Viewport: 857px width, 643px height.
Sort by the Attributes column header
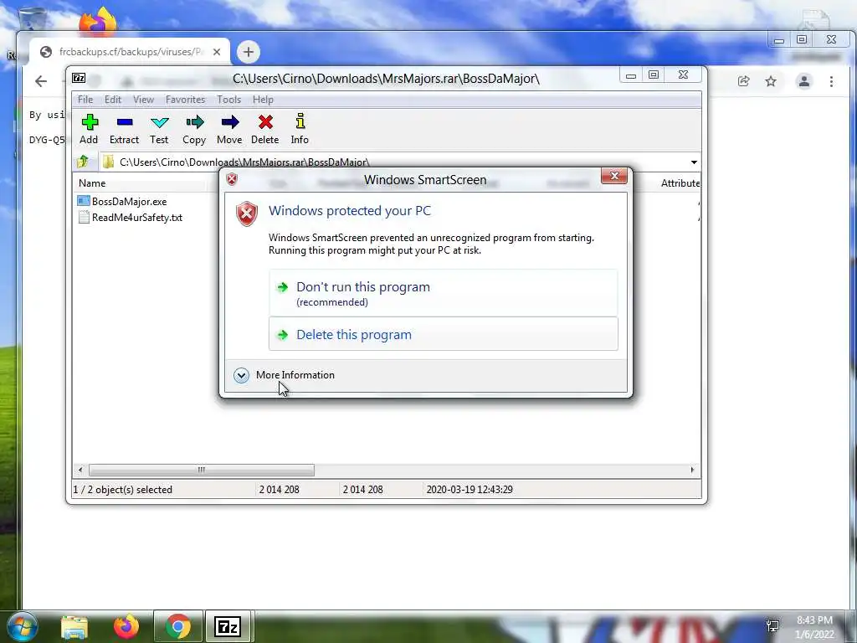(680, 183)
